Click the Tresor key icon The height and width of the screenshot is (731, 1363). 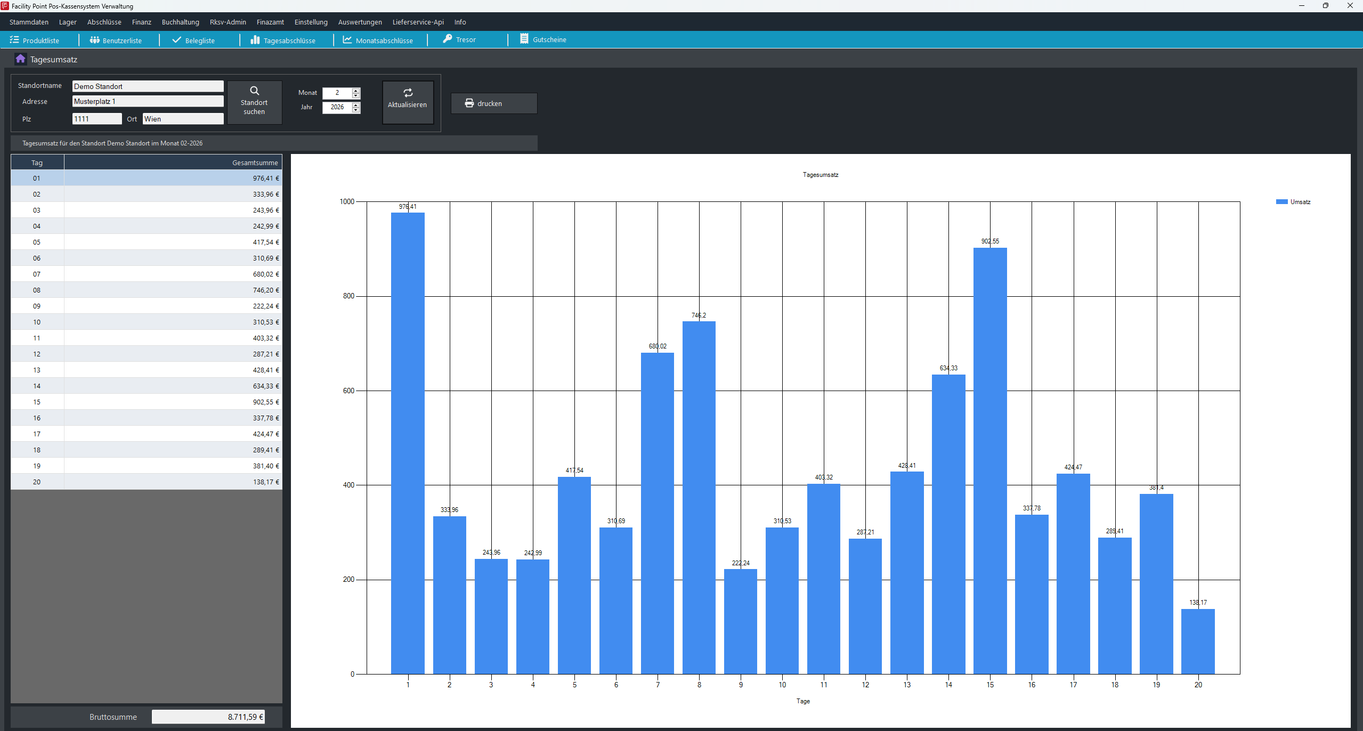[x=448, y=39]
